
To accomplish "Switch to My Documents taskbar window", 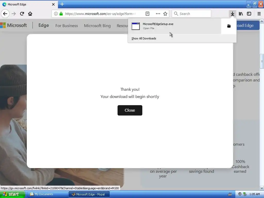I will click(x=48, y=194).
